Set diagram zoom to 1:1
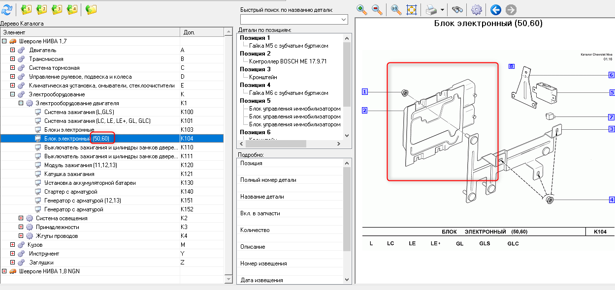Image resolution: width=615 pixels, height=290 pixels. [396, 9]
